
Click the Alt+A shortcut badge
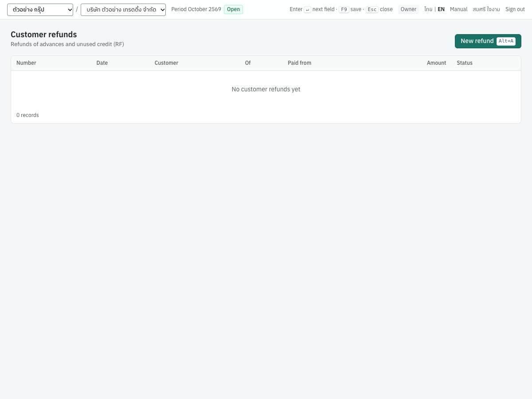tap(506, 41)
